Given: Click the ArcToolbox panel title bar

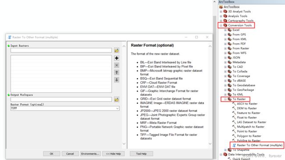Looking at the screenshot, I should pos(252,2).
